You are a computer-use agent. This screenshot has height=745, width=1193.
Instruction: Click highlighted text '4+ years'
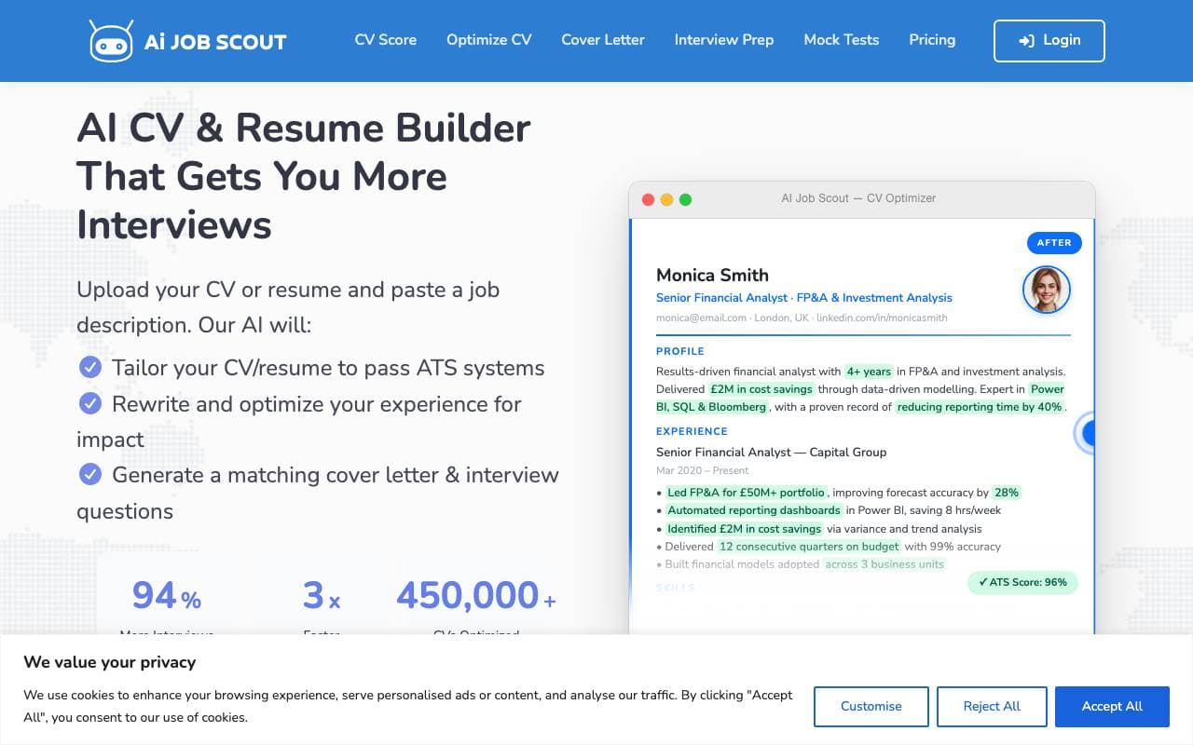click(x=869, y=372)
